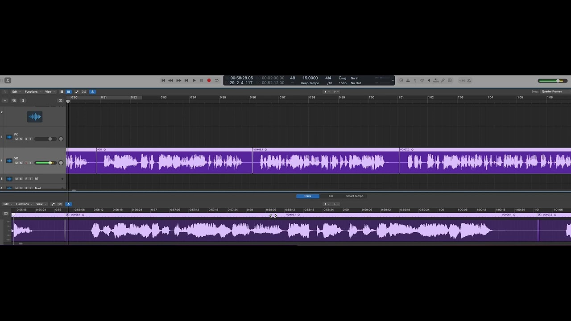Toggle cycle mode in transport
Screen dimensions: 571x321
pyautogui.click(x=216, y=81)
